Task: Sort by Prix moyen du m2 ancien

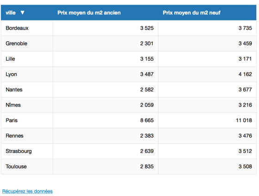Action: [89, 13]
